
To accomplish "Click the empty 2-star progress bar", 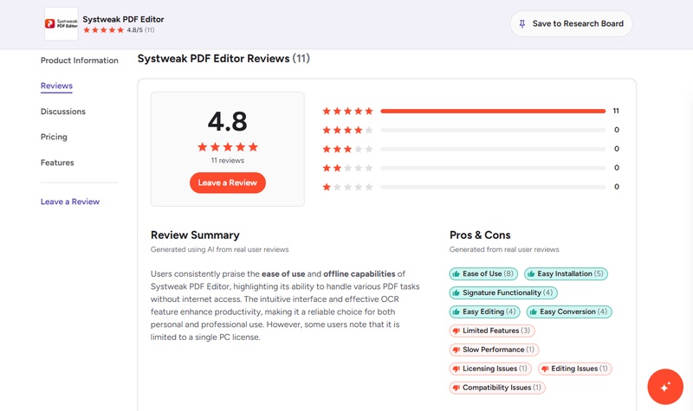I will pyautogui.click(x=493, y=168).
